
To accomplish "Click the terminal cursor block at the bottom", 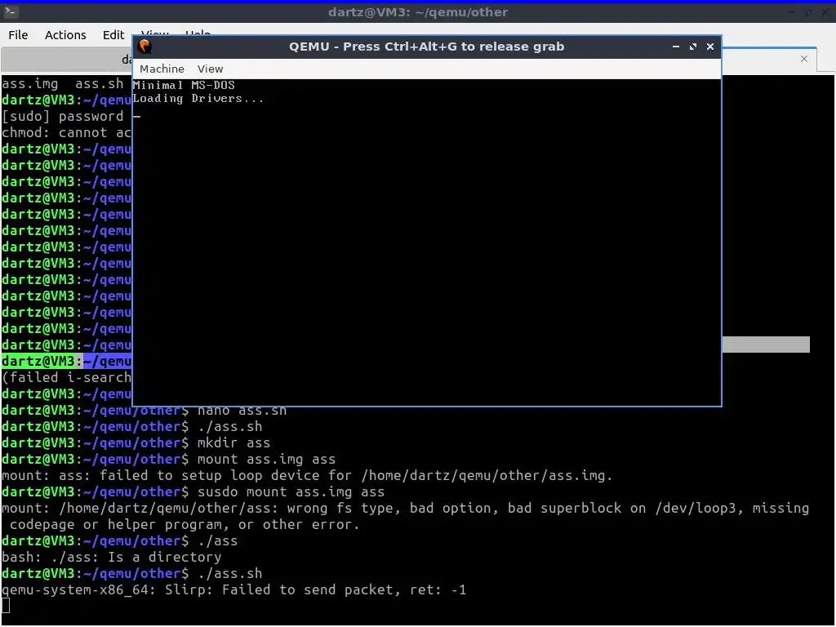I will pos(6,606).
